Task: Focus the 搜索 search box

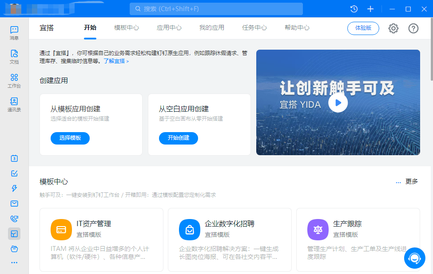Action: coord(216,9)
